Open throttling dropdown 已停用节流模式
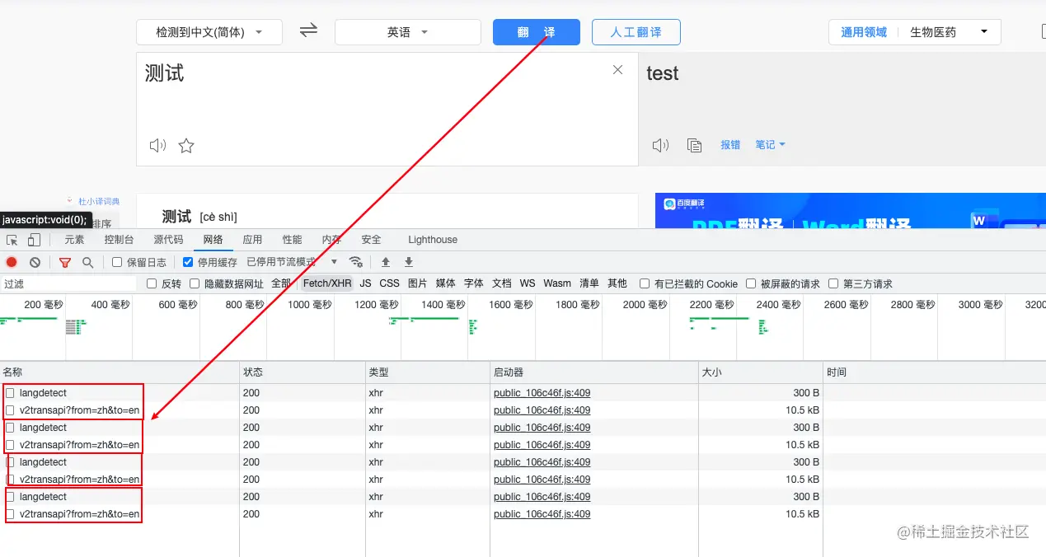1046x557 pixels. 293,262
